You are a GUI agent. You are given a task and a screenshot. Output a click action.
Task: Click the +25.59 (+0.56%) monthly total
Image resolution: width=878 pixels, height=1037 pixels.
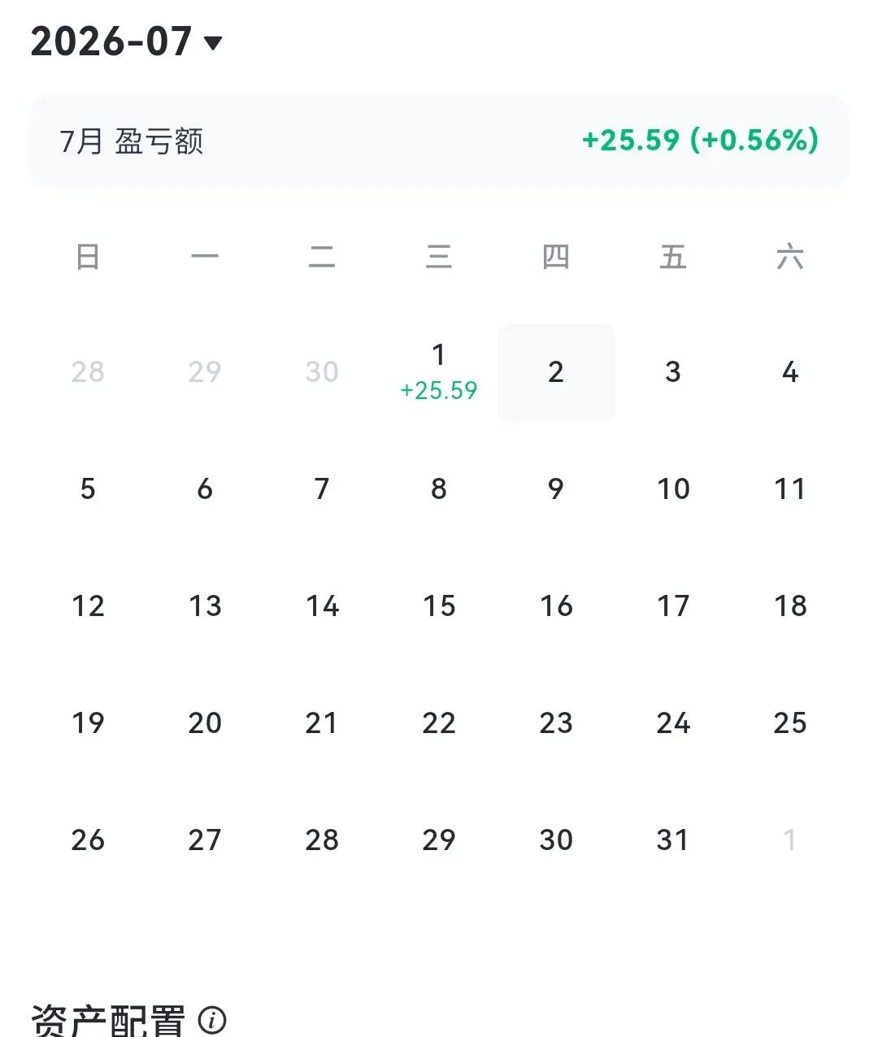(x=700, y=141)
